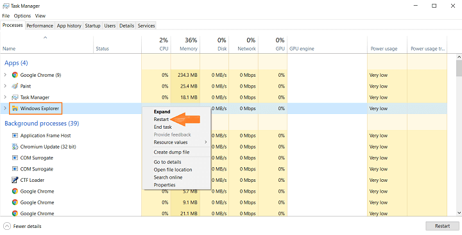Switch to the Startup tab

(x=92, y=26)
